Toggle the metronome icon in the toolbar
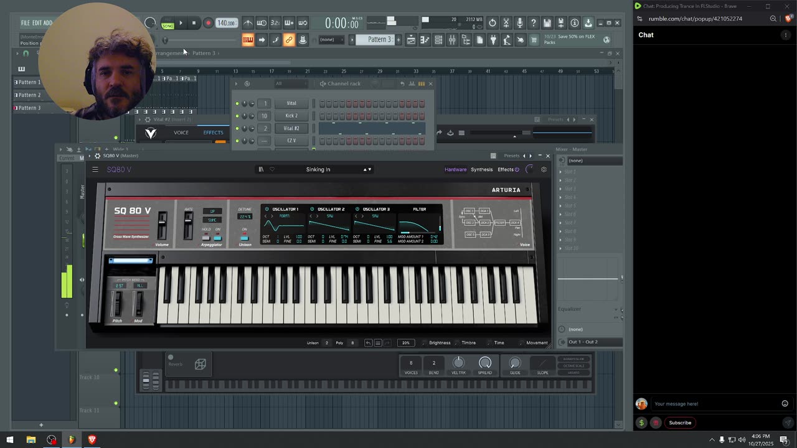Viewport: 797px width, 448px height. coord(248,23)
